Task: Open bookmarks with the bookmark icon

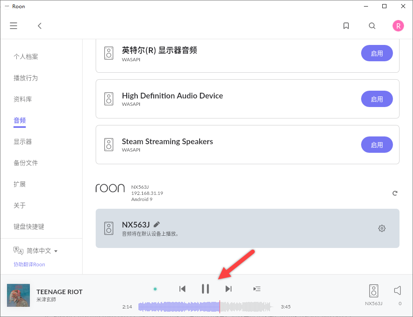Action: coord(346,26)
